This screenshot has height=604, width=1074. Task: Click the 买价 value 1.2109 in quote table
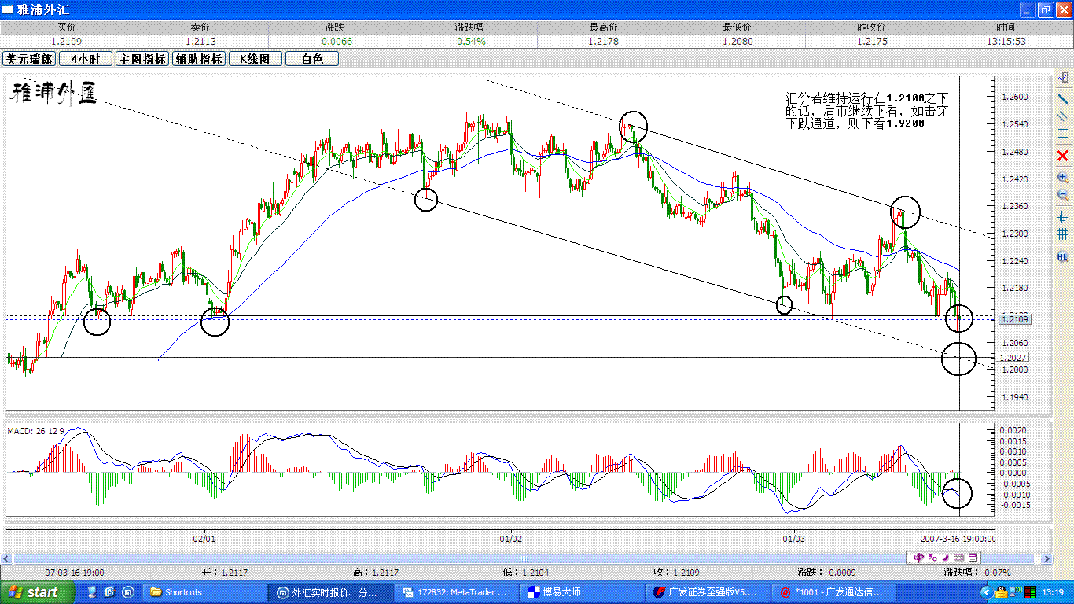coord(67,41)
